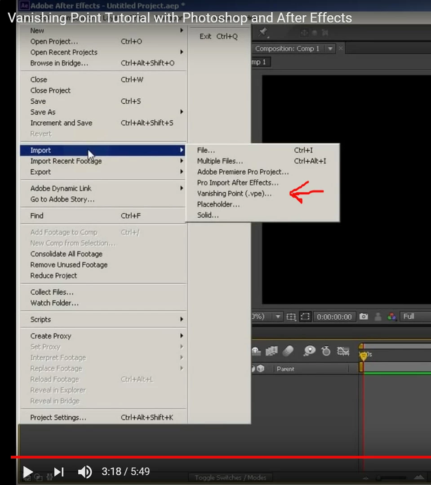Select the Composition: Comp 1 tab
Screen dimensions: 431x485
[287, 48]
